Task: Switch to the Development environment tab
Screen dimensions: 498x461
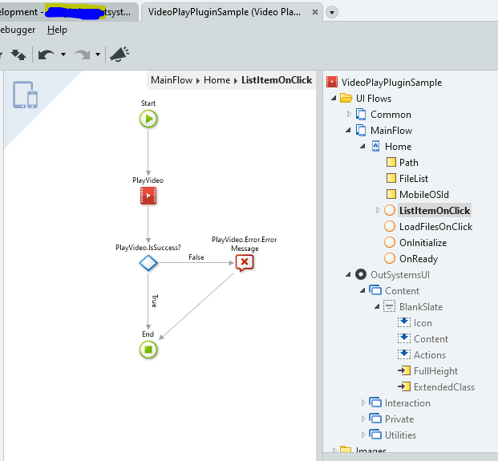Action: tap(68, 12)
